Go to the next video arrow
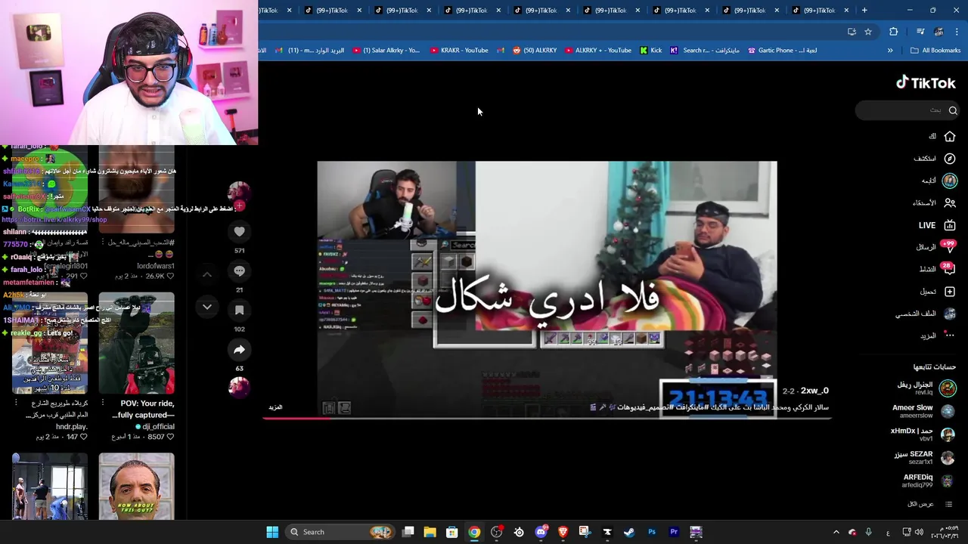 [x=207, y=307]
